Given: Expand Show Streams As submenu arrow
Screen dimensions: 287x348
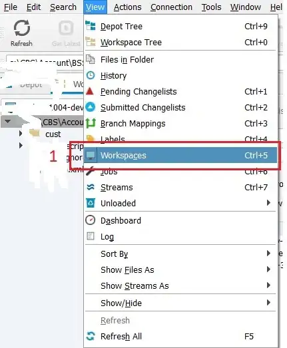Looking at the screenshot, I should pos(268,285).
